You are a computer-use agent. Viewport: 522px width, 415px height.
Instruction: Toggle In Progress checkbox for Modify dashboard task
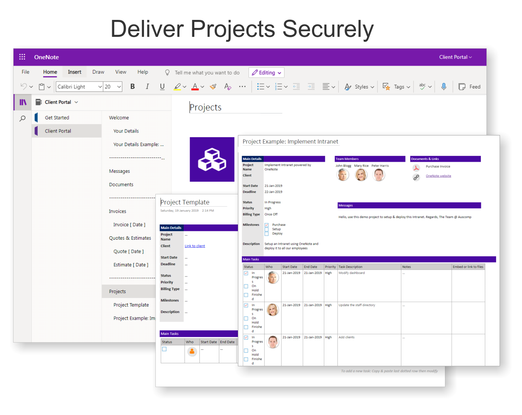pos(246,273)
